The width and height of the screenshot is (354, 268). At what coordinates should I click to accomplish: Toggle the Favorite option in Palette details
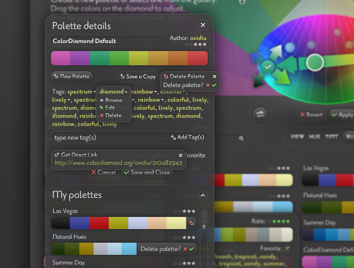point(194,155)
